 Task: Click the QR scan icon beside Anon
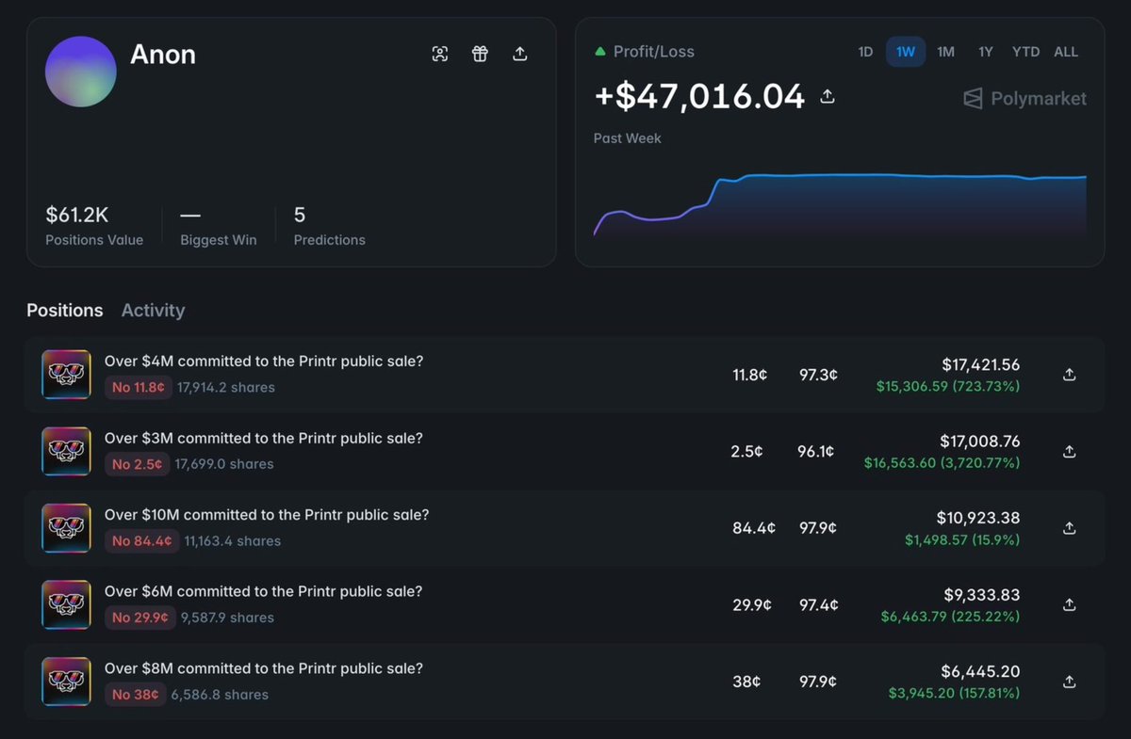[440, 54]
